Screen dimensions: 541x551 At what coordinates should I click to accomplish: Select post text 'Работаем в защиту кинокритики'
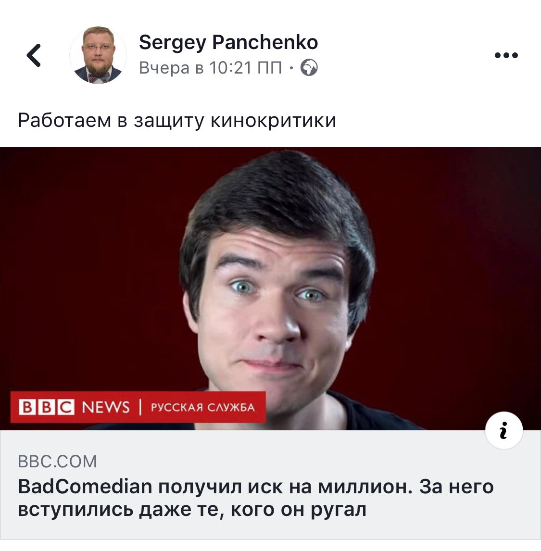pos(177,121)
